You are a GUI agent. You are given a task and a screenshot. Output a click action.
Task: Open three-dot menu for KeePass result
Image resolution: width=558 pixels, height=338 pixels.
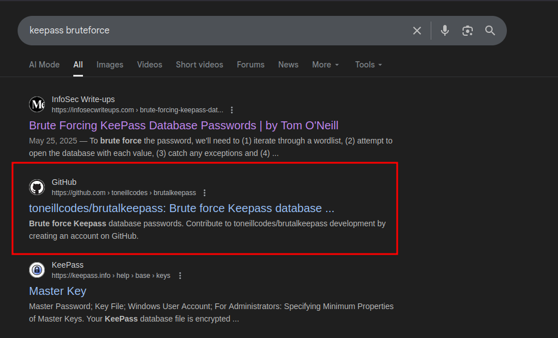coord(180,276)
